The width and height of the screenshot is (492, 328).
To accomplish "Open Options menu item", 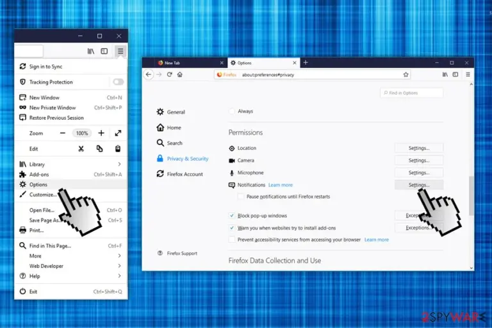I will (71, 184).
